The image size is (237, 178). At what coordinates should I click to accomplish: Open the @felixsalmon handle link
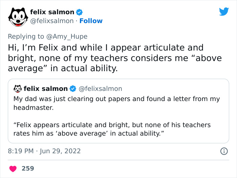pyautogui.click(x=52, y=21)
